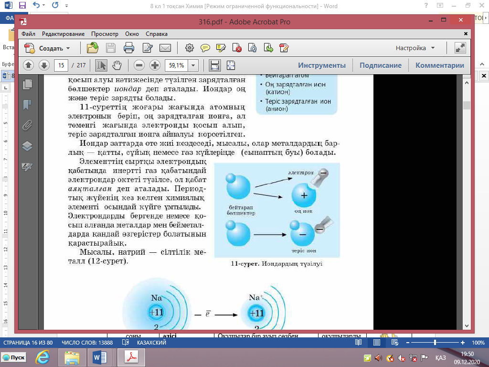Click the Open file folder icon

coord(93,48)
